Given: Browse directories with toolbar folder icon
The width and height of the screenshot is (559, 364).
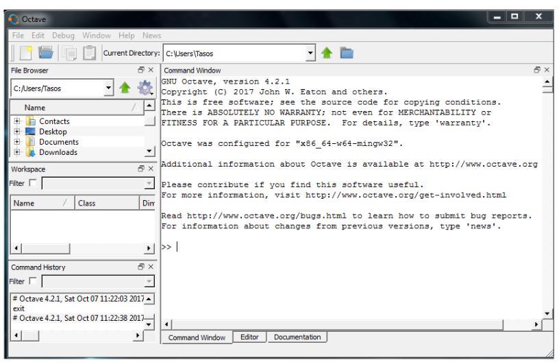Looking at the screenshot, I should (x=347, y=53).
